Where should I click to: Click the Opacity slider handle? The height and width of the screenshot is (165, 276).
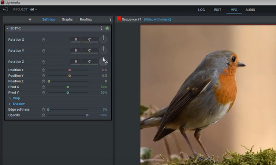pos(87,115)
